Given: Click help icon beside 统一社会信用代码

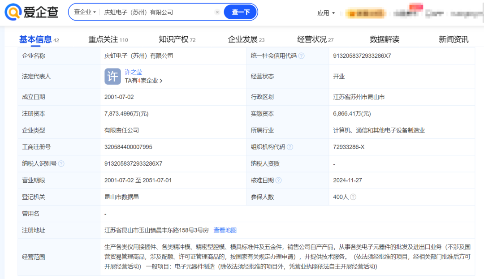Looking at the screenshot, I should coord(302,56).
